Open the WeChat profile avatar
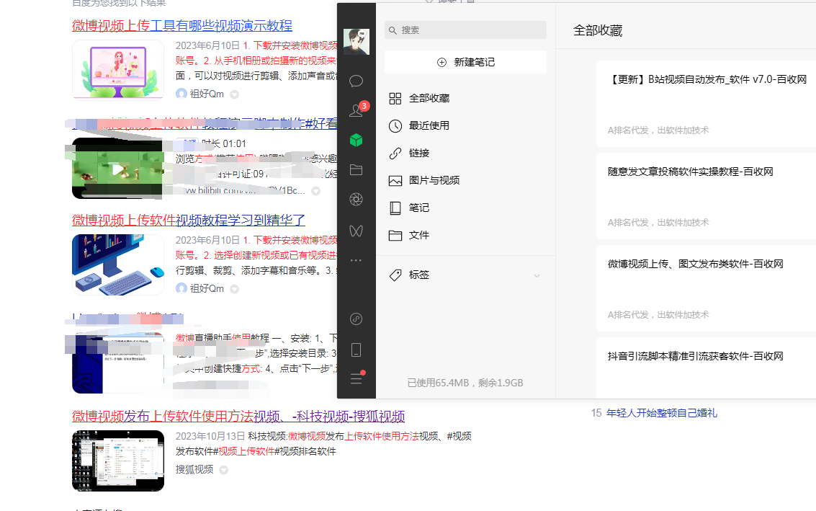 coord(357,42)
